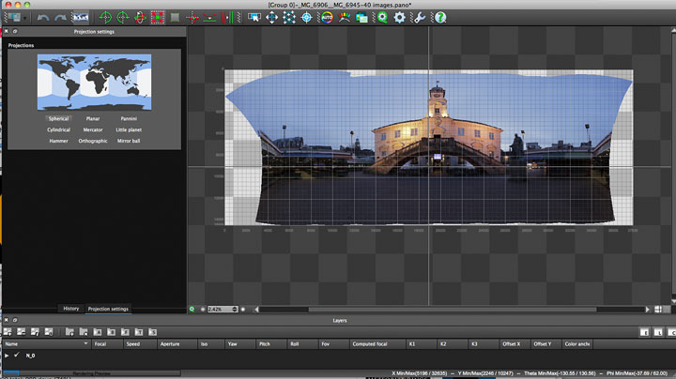Select the move image four-arrow tool

click(x=271, y=18)
